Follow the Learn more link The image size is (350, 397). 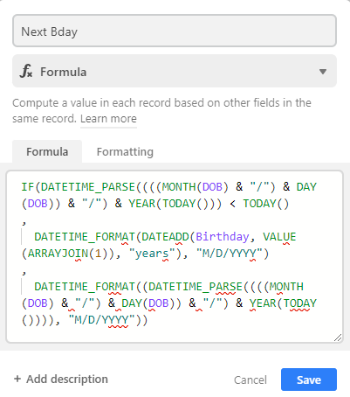(x=108, y=119)
